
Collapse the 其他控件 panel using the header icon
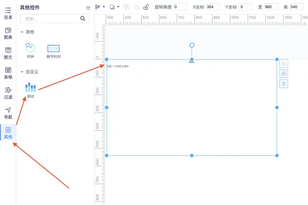pyautogui.click(x=88, y=8)
